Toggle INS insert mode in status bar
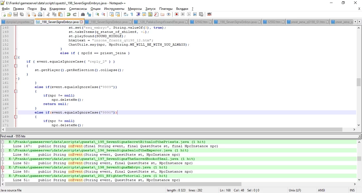362x193 pixels. (x=352, y=190)
